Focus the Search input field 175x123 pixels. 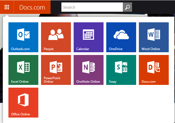coord(92,7)
